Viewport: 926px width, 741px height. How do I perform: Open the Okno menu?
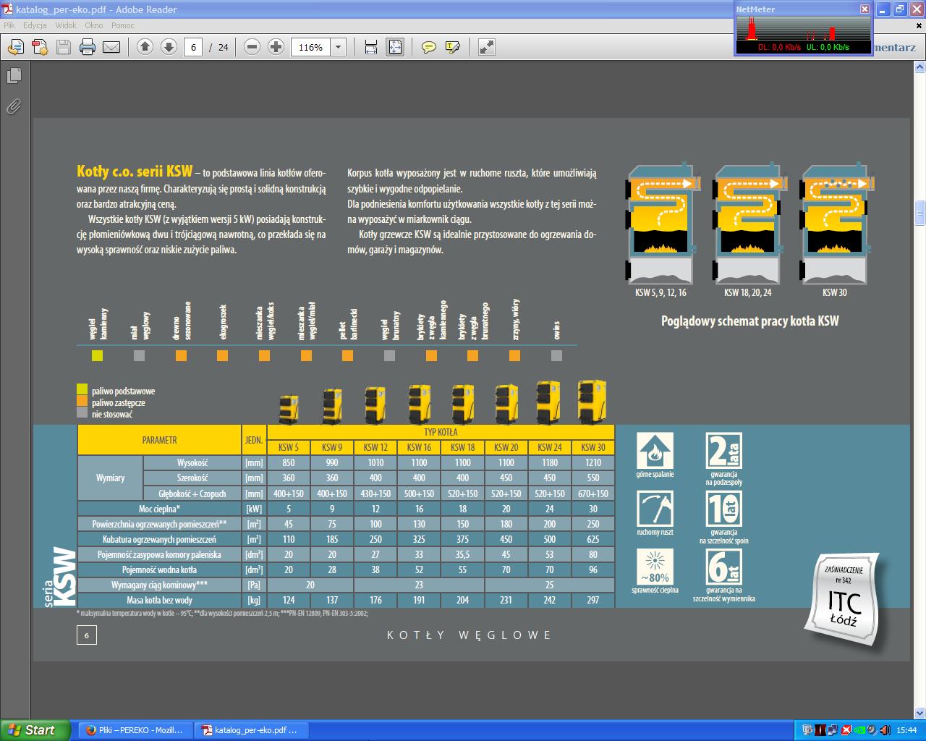(x=94, y=25)
